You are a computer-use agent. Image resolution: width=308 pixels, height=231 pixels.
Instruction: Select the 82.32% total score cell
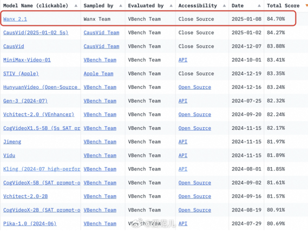pyautogui.click(x=276, y=101)
